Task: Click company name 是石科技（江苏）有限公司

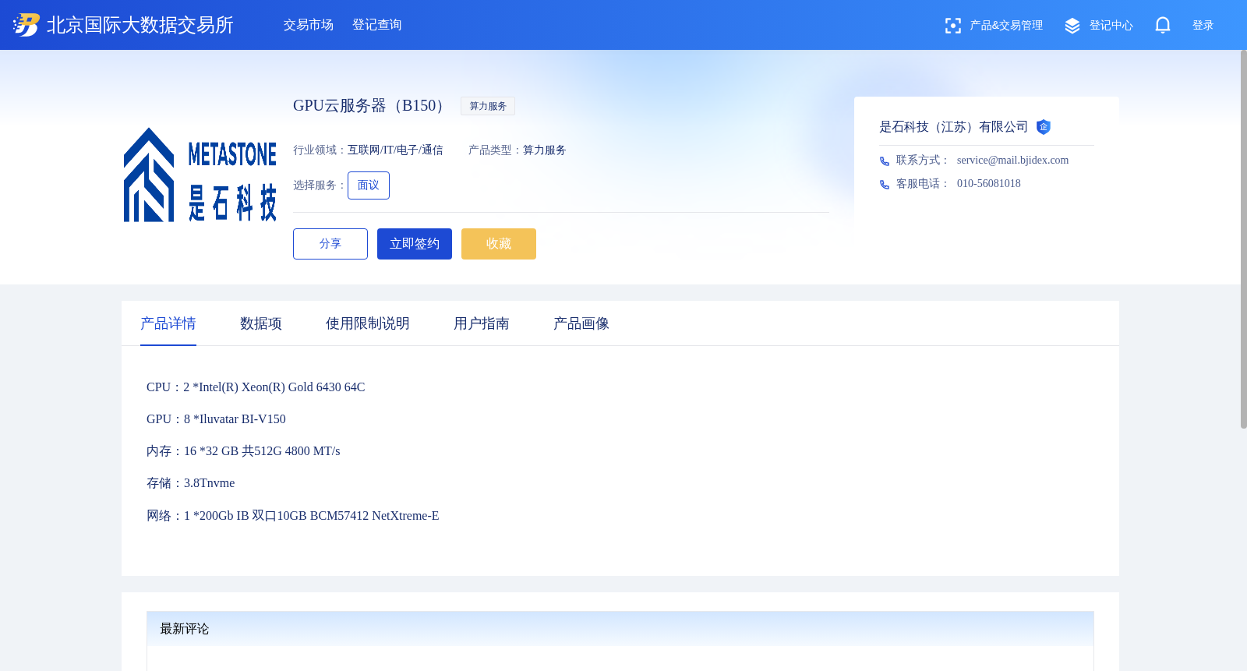Action: 954,127
